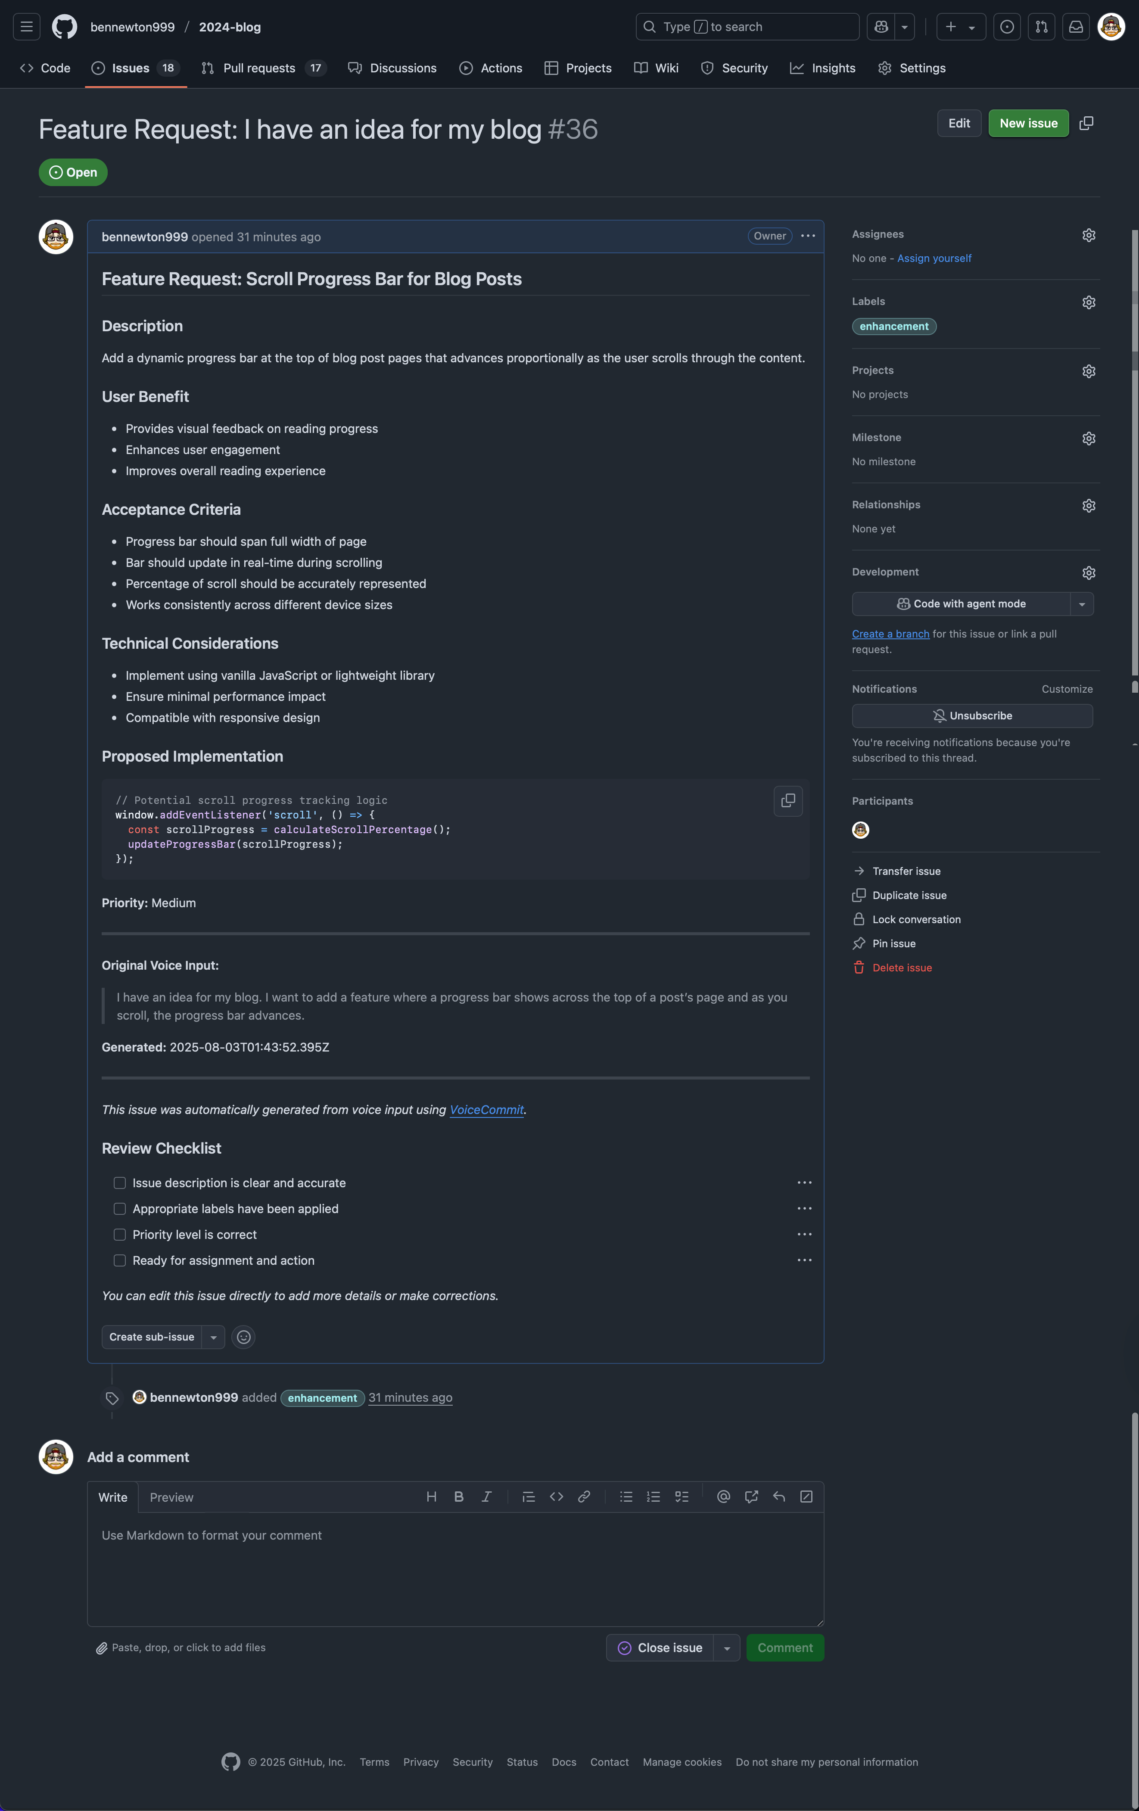Select the numbered list icon
Viewport: 1139px width, 1811px height.
click(653, 1497)
